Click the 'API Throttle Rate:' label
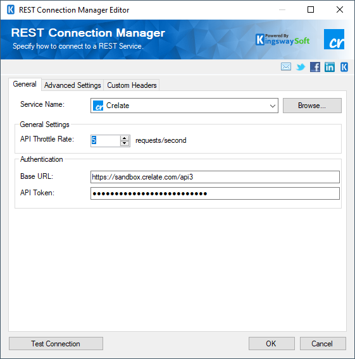Viewport: 355px width, 359px height. pyautogui.click(x=47, y=139)
